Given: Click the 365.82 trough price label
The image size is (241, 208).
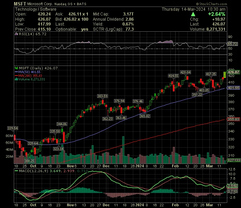Looking at the screenshot, I should click(x=145, y=116).
